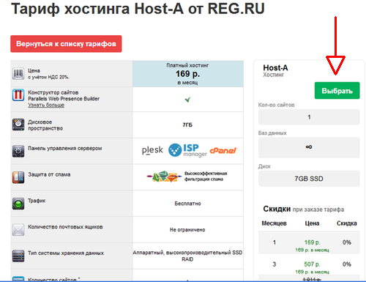Click the 0% discount for 1 month
366x282 pixels.
(x=347, y=242)
